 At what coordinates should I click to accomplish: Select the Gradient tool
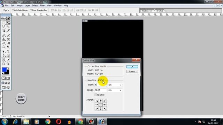[8, 43]
